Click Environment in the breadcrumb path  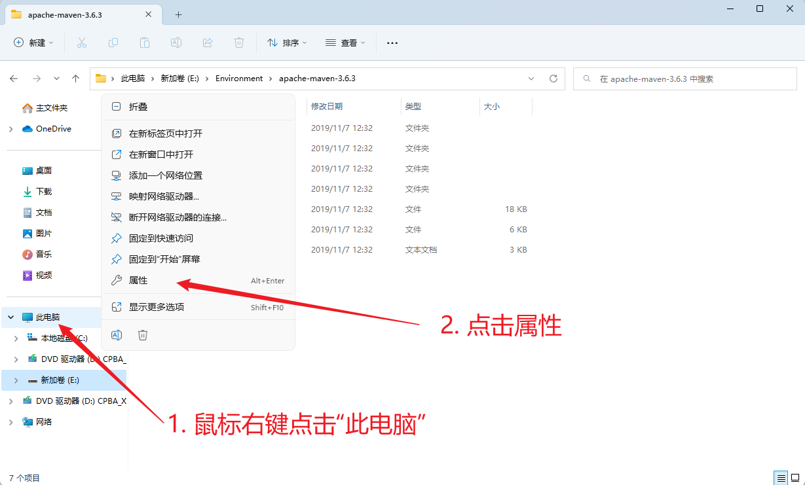239,79
